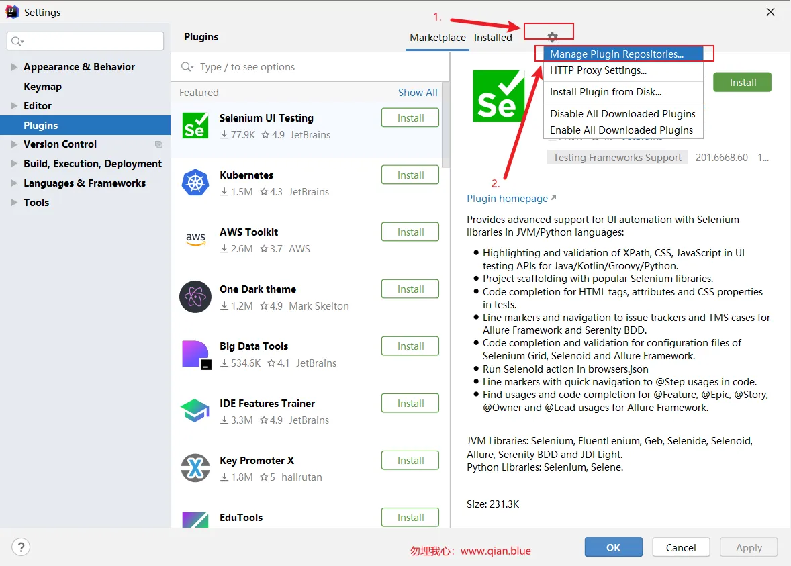This screenshot has height=566, width=791.
Task: Click the Cancel button
Action: 681,547
